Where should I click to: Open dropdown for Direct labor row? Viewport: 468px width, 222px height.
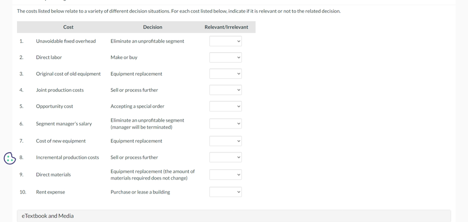click(x=225, y=57)
